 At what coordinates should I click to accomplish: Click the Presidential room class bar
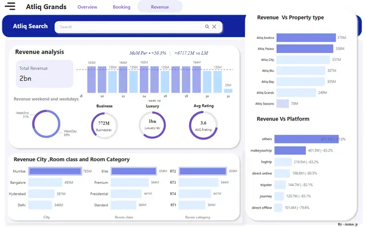click(126, 194)
